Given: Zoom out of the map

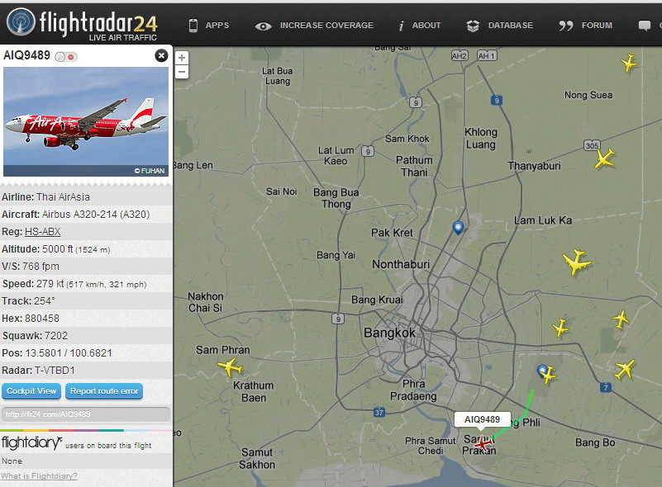Looking at the screenshot, I should coord(182,72).
